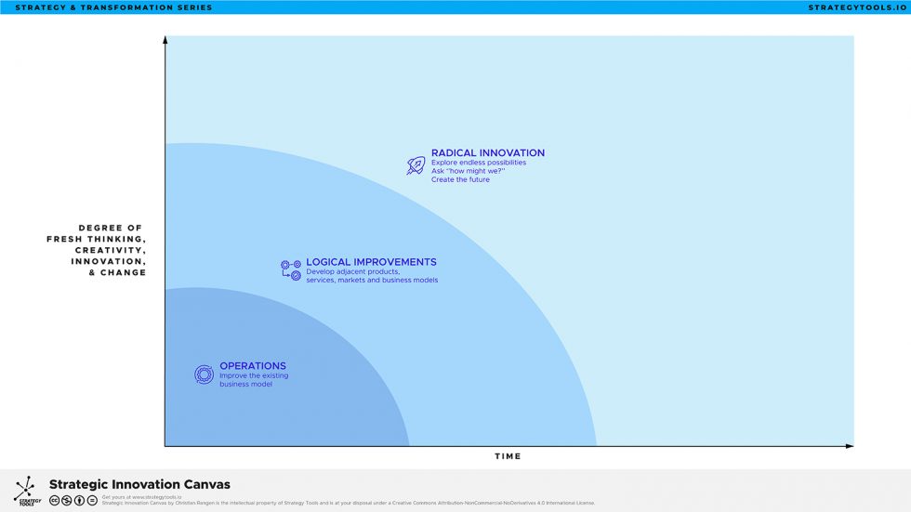This screenshot has width=911, height=512.
Task: Click the 'Degree of fresh thinking' axis label
Action: (97, 250)
